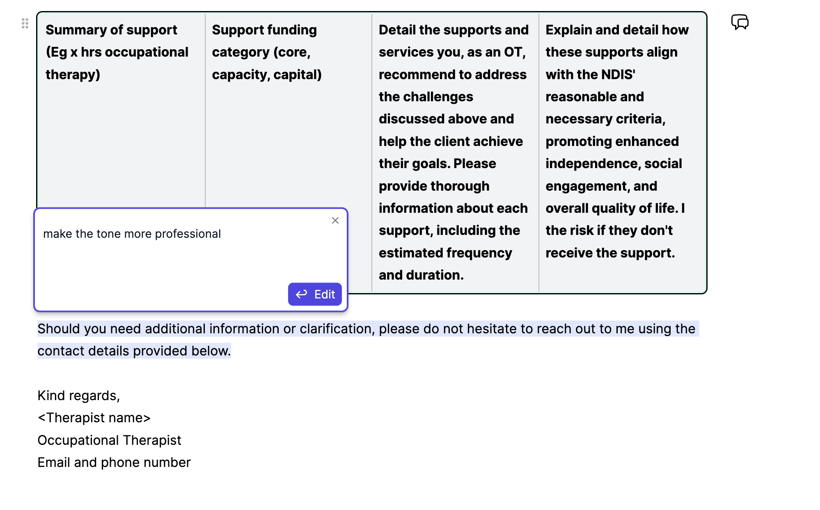
Task: Close the AI edit prompt popup
Action: (335, 221)
